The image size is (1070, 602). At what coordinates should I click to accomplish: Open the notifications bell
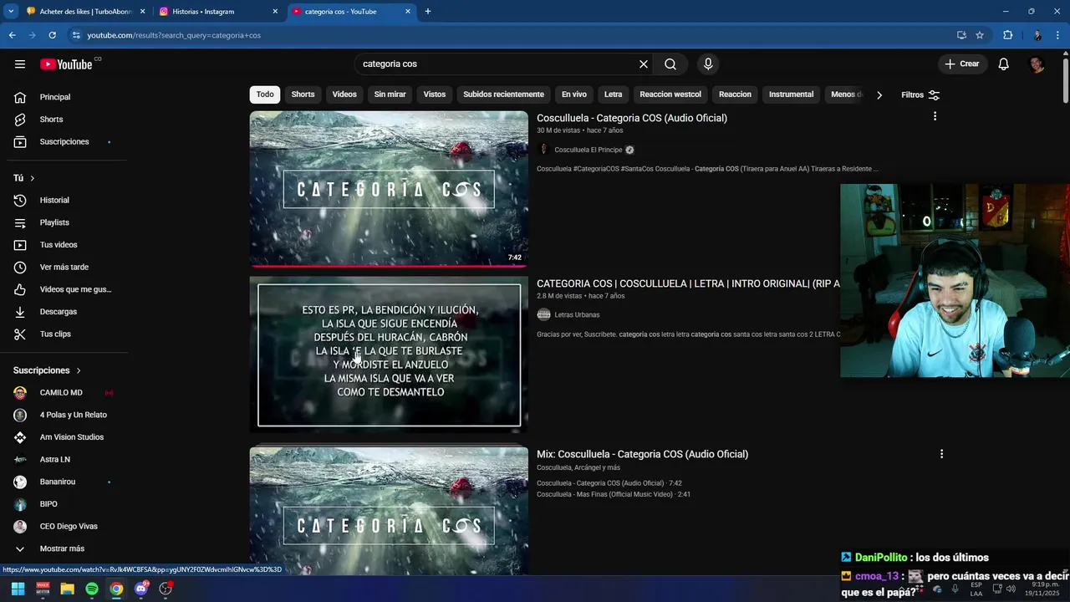pos(1003,64)
